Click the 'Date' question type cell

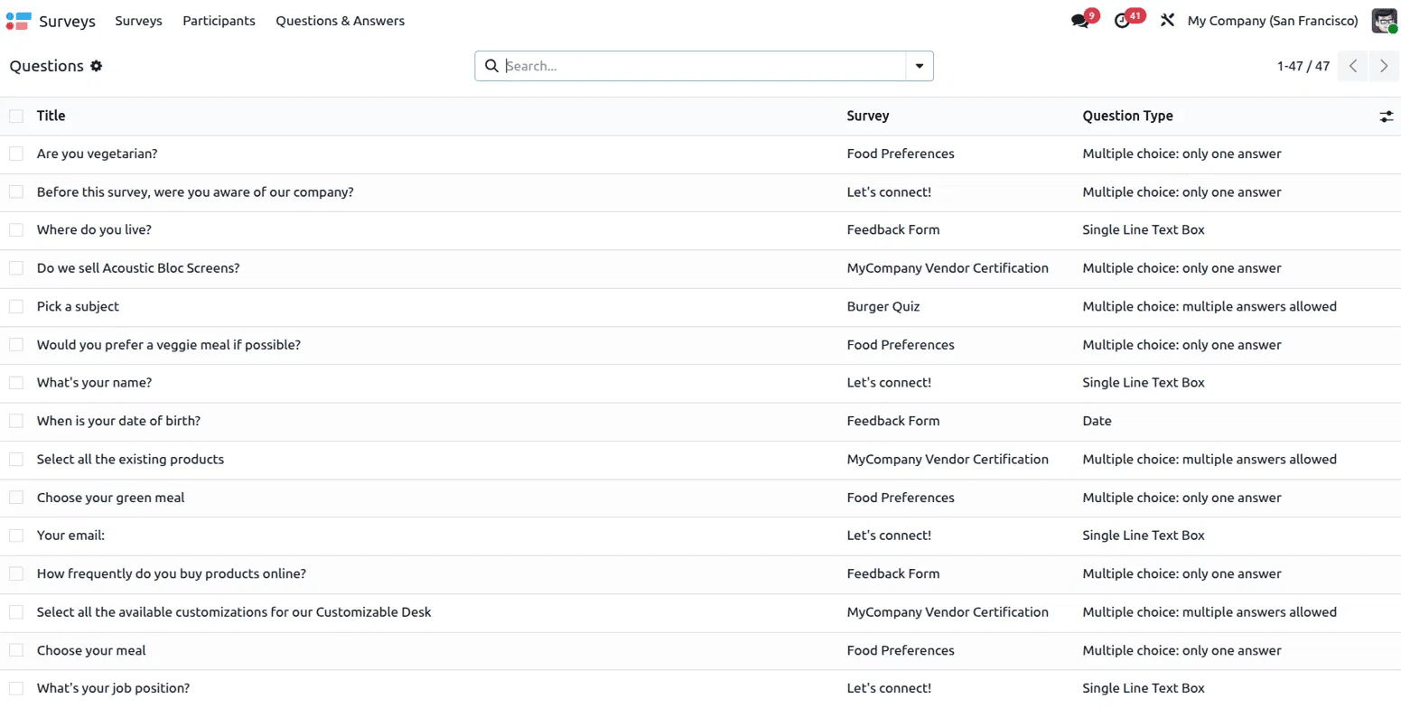pyautogui.click(x=1097, y=421)
